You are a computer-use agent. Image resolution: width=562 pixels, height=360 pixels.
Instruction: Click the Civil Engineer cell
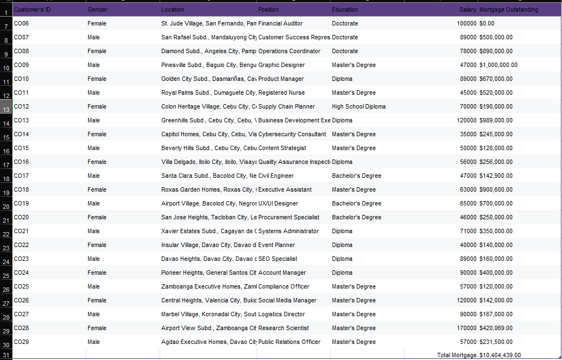pyautogui.click(x=294, y=176)
